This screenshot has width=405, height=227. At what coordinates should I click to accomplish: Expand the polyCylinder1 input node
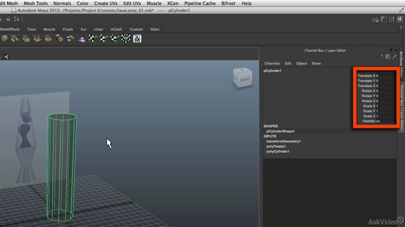tap(278, 151)
